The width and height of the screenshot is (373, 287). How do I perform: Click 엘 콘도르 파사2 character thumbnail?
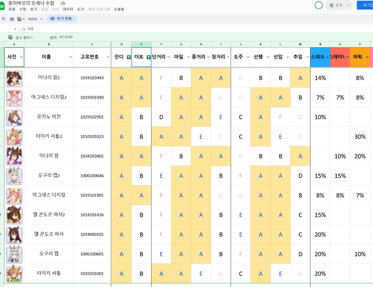click(x=14, y=215)
